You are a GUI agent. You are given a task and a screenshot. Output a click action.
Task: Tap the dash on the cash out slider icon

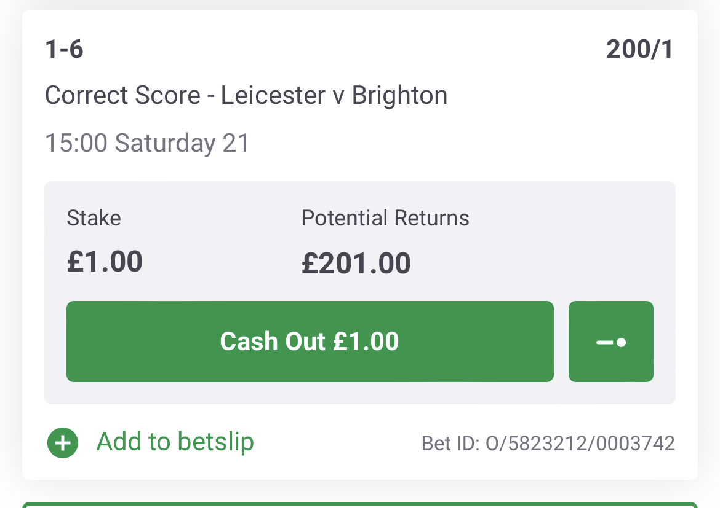point(604,343)
